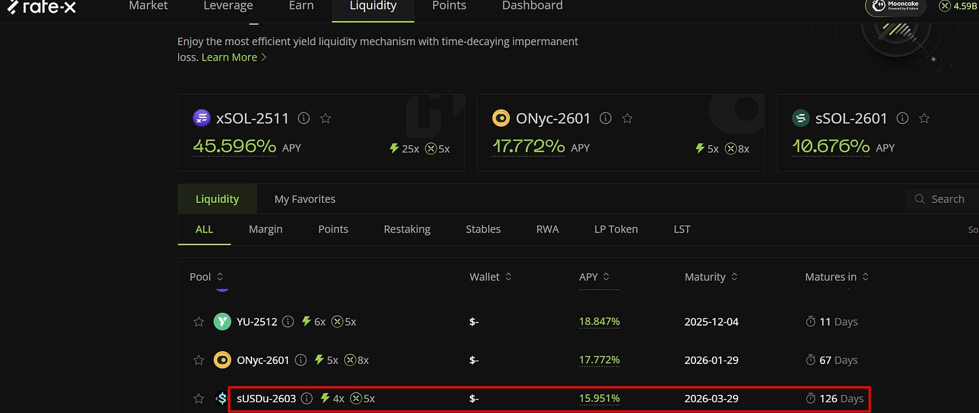The image size is (979, 413).
Task: Click the 2026-01-29 maturity date
Action: (711, 360)
